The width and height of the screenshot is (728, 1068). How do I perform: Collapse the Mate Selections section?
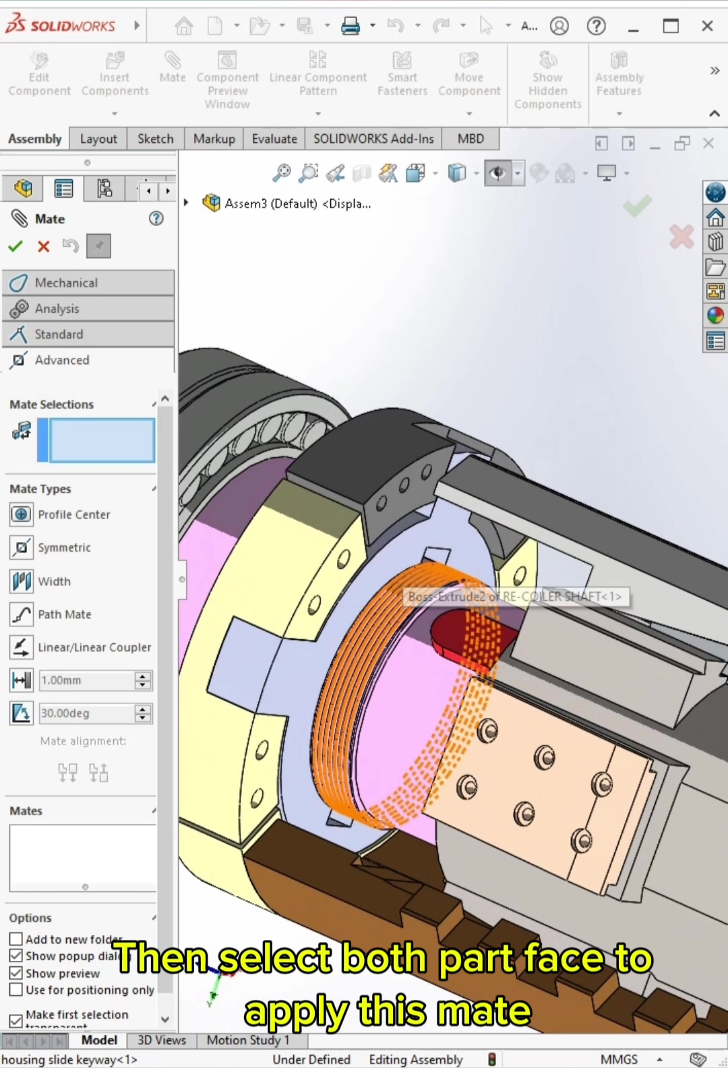[x=154, y=405]
